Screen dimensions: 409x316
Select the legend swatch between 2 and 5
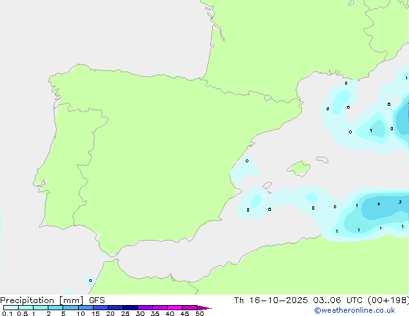pyautogui.click(x=55, y=308)
